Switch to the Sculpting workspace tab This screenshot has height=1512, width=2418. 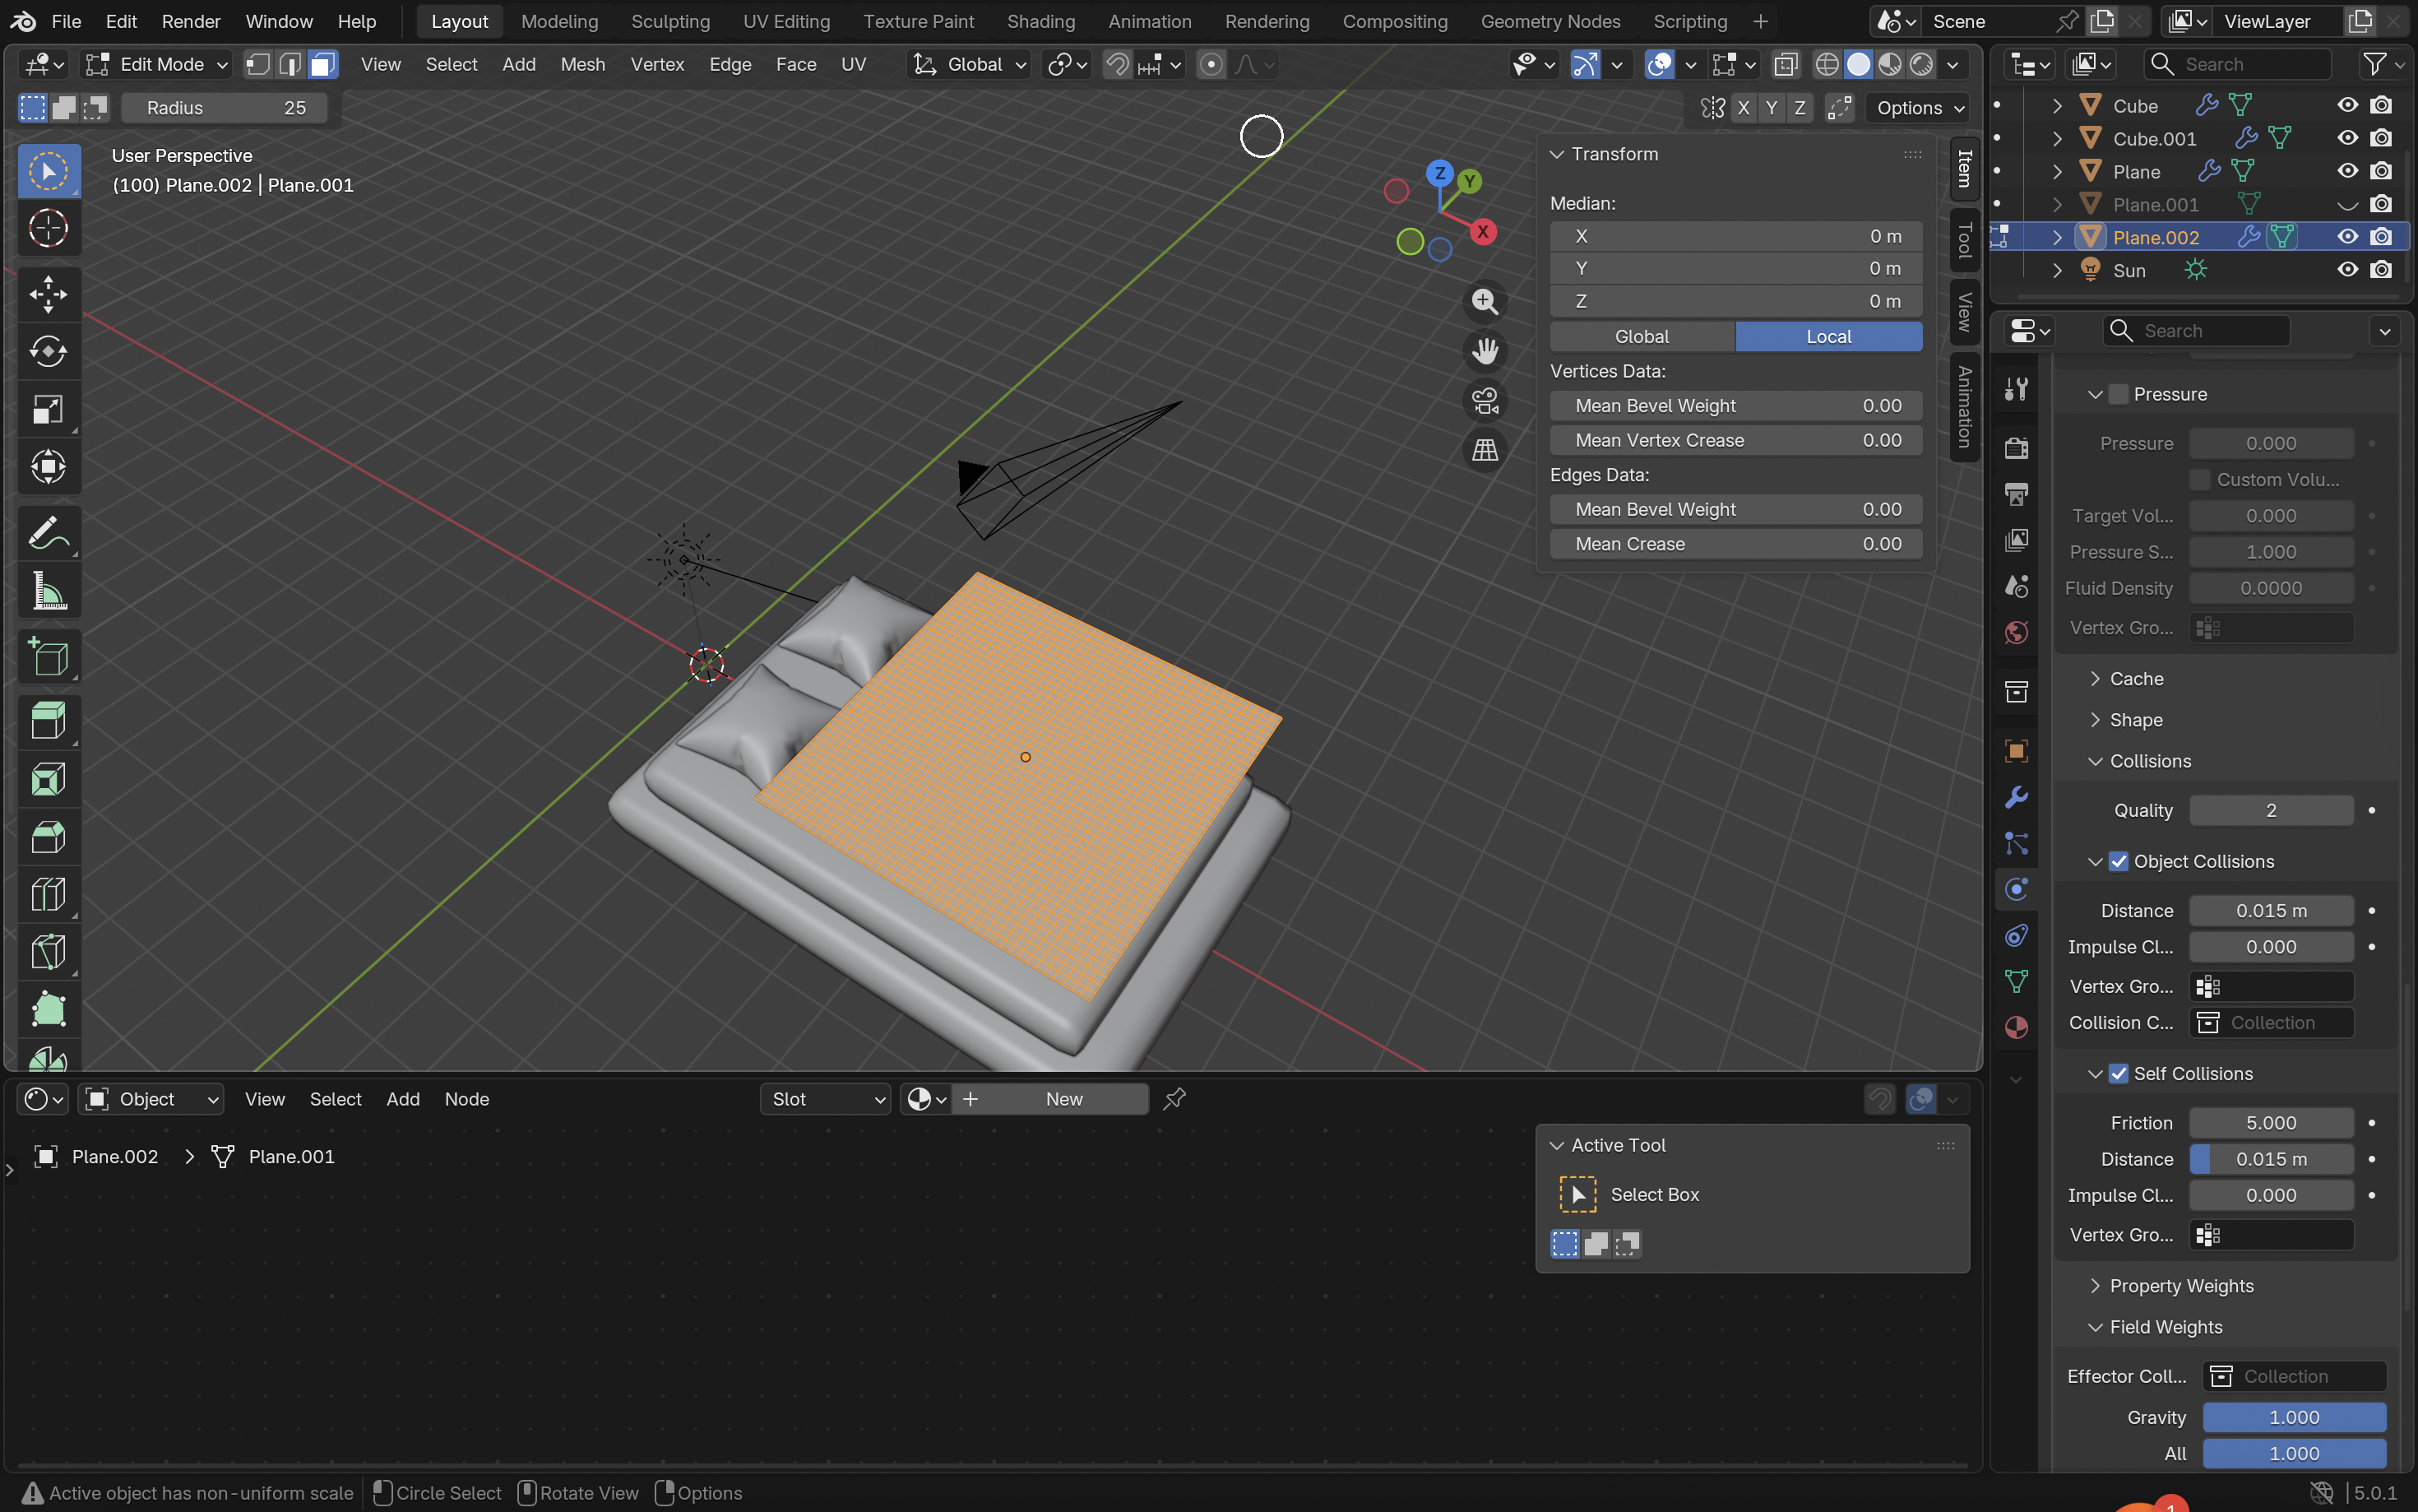669,21
